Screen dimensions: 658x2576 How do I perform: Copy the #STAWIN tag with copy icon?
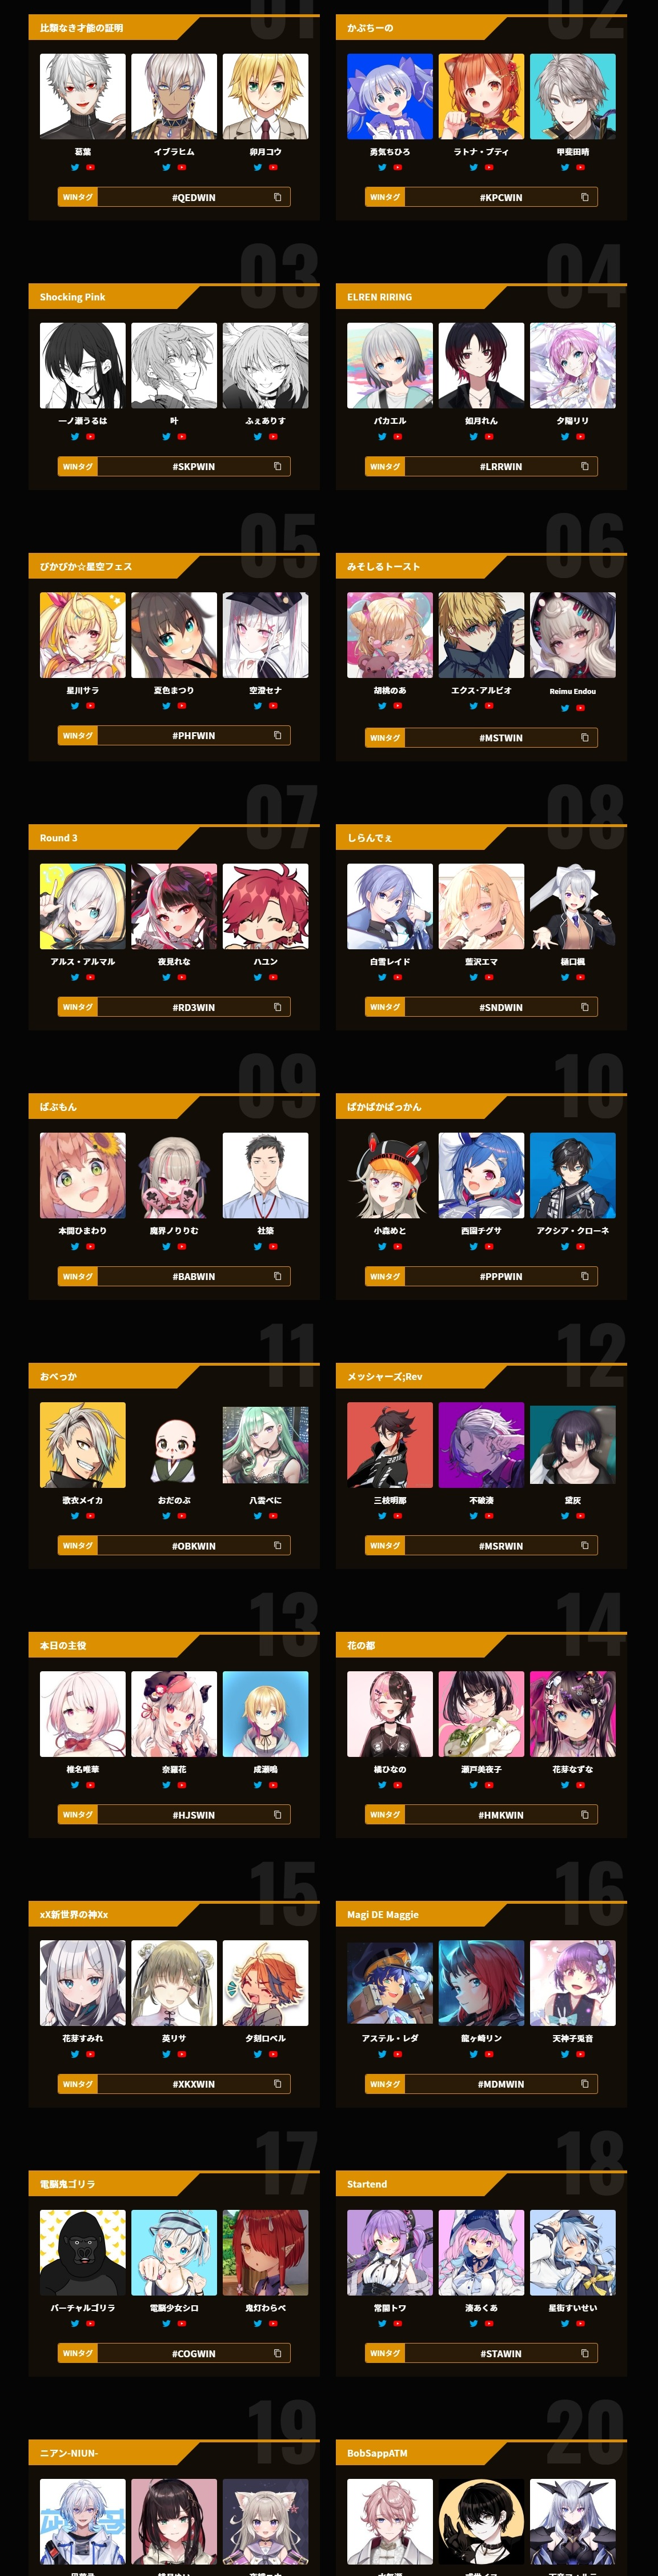(584, 2353)
